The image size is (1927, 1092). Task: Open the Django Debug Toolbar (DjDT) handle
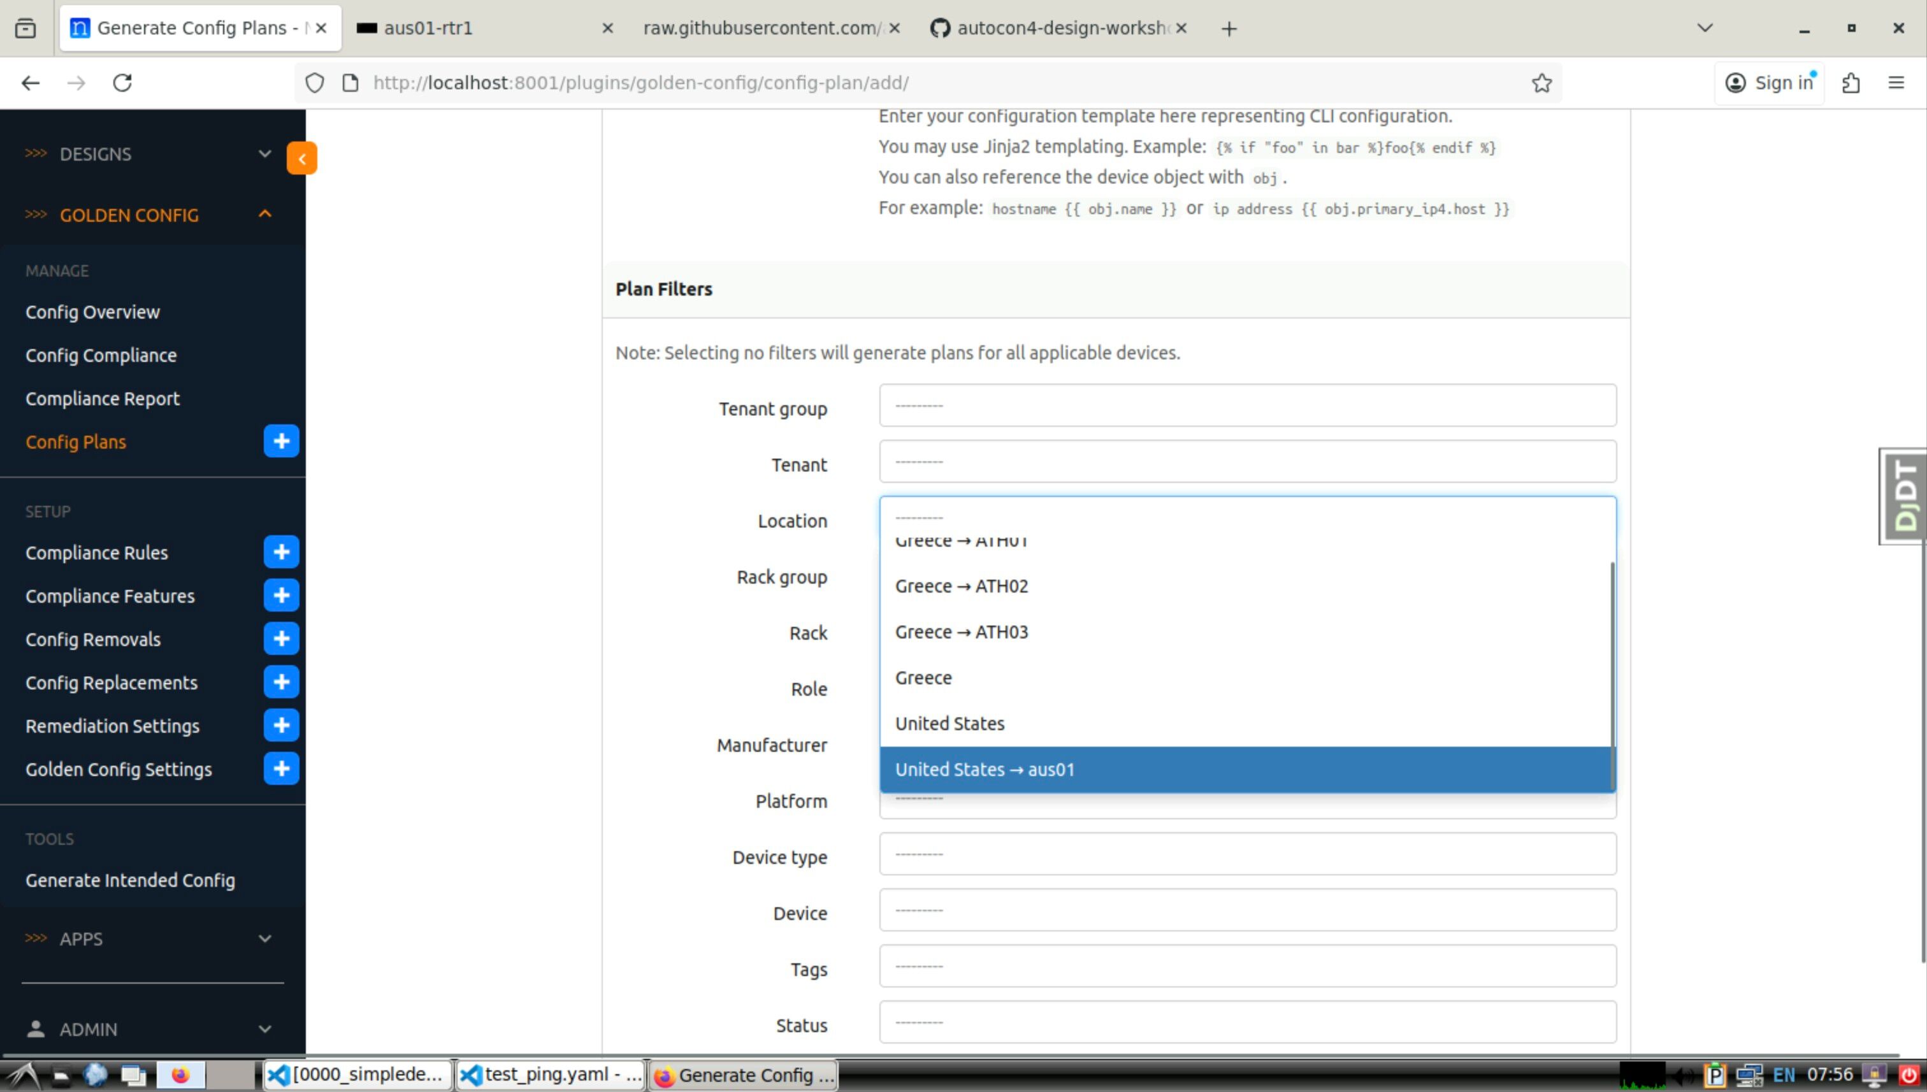tap(1904, 496)
